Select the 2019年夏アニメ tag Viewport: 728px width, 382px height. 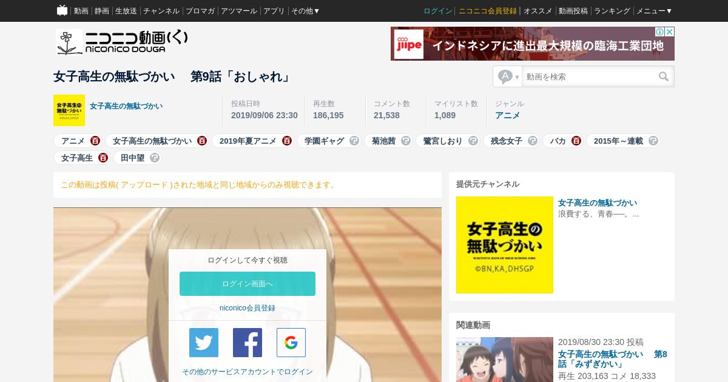248,141
